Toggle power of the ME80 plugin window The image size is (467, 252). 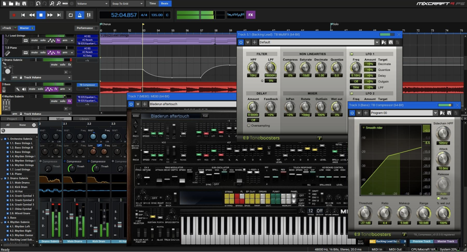pos(131,104)
